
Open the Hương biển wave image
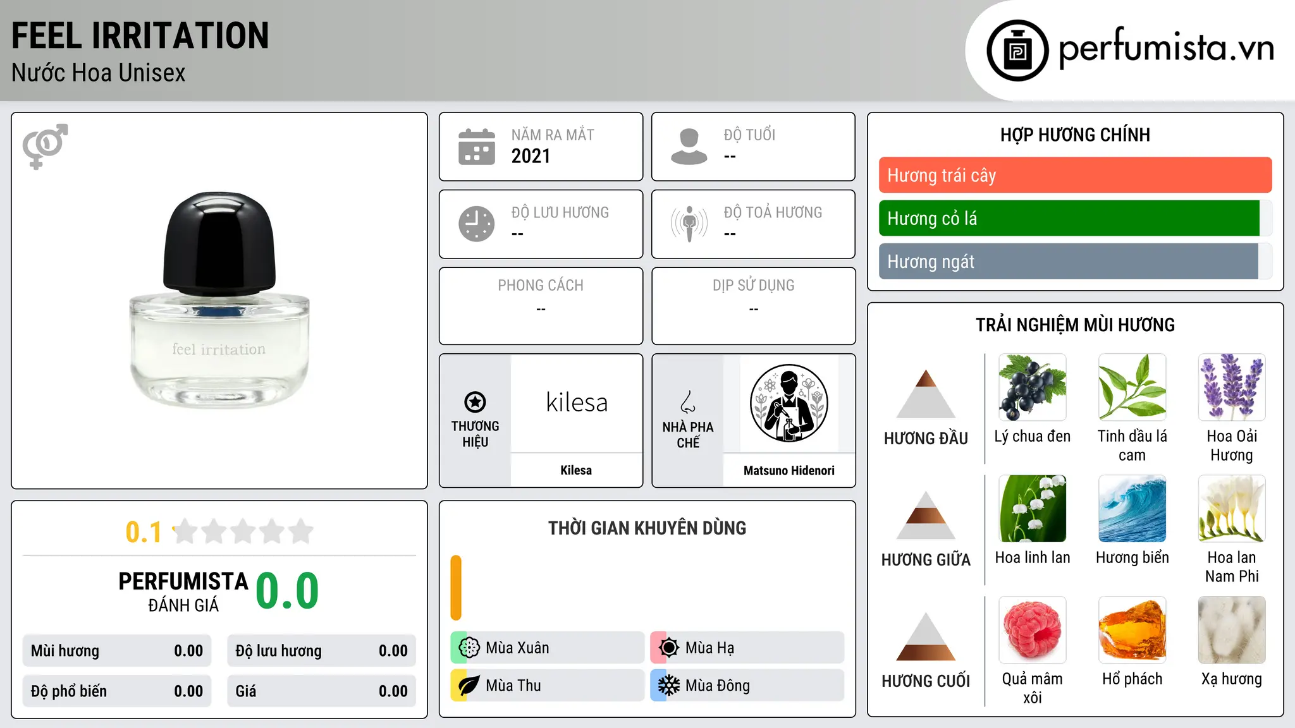[x=1132, y=509]
